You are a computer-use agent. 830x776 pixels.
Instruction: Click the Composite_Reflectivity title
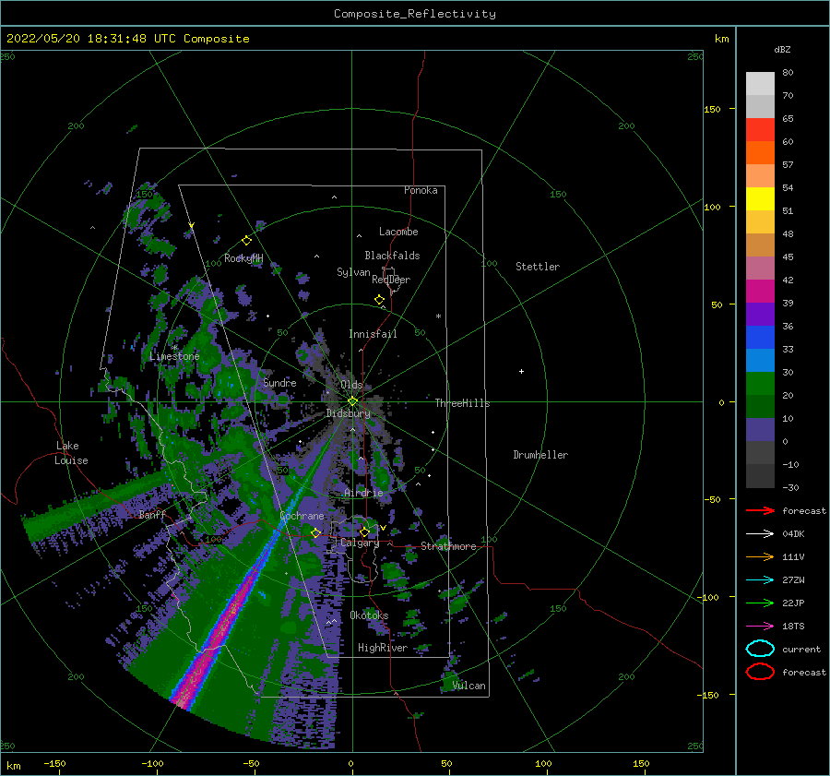pyautogui.click(x=415, y=14)
